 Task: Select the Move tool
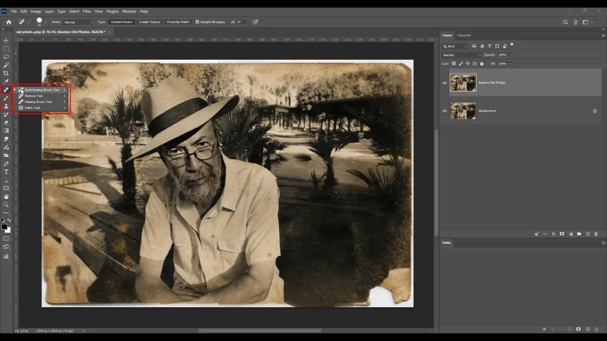6,40
